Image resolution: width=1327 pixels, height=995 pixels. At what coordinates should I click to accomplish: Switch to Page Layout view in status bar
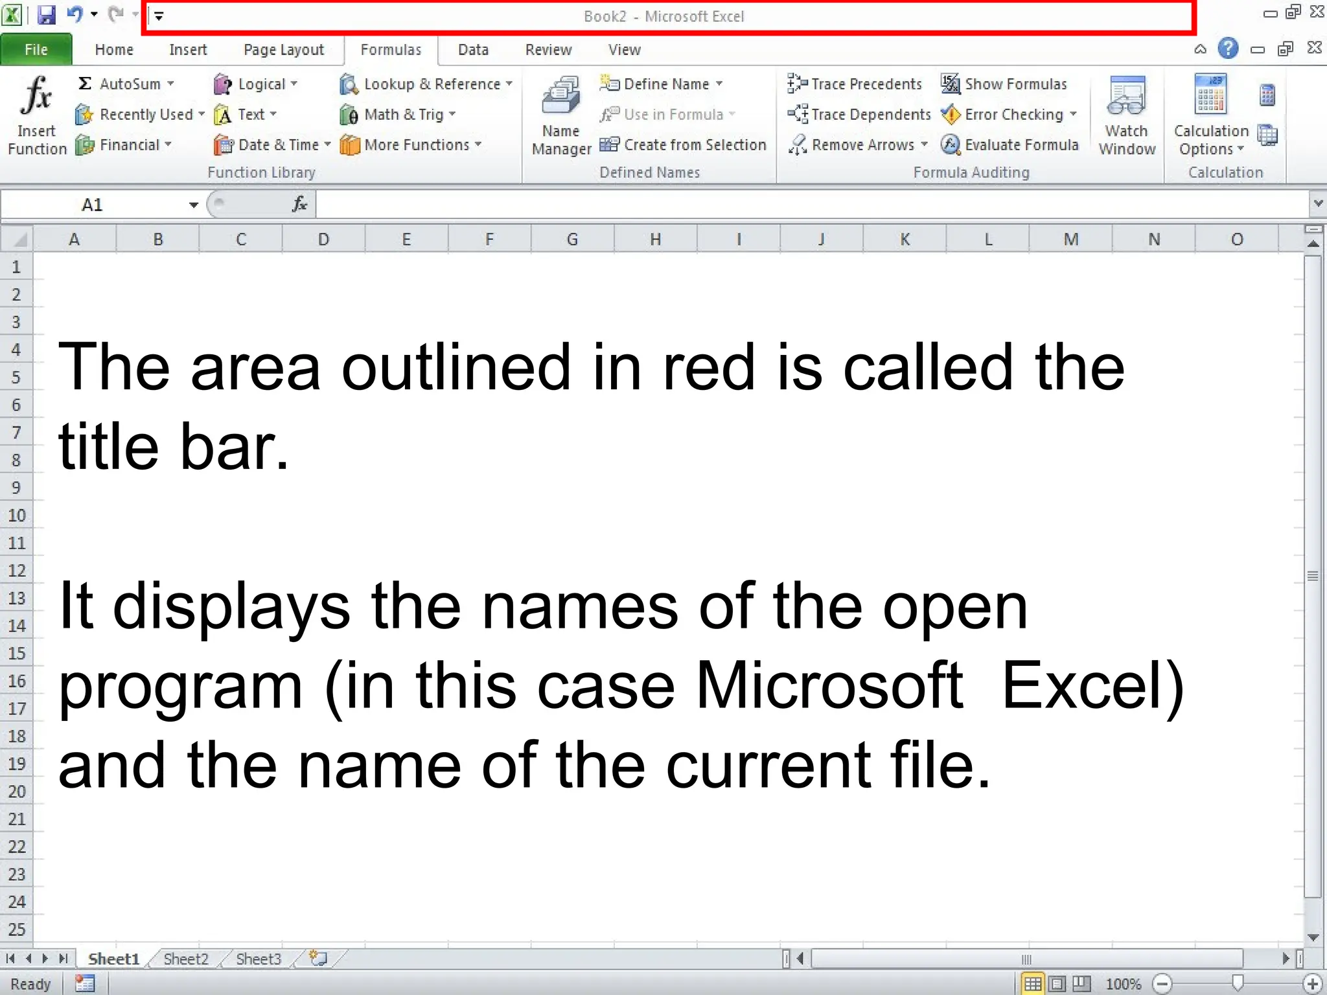[1057, 984]
